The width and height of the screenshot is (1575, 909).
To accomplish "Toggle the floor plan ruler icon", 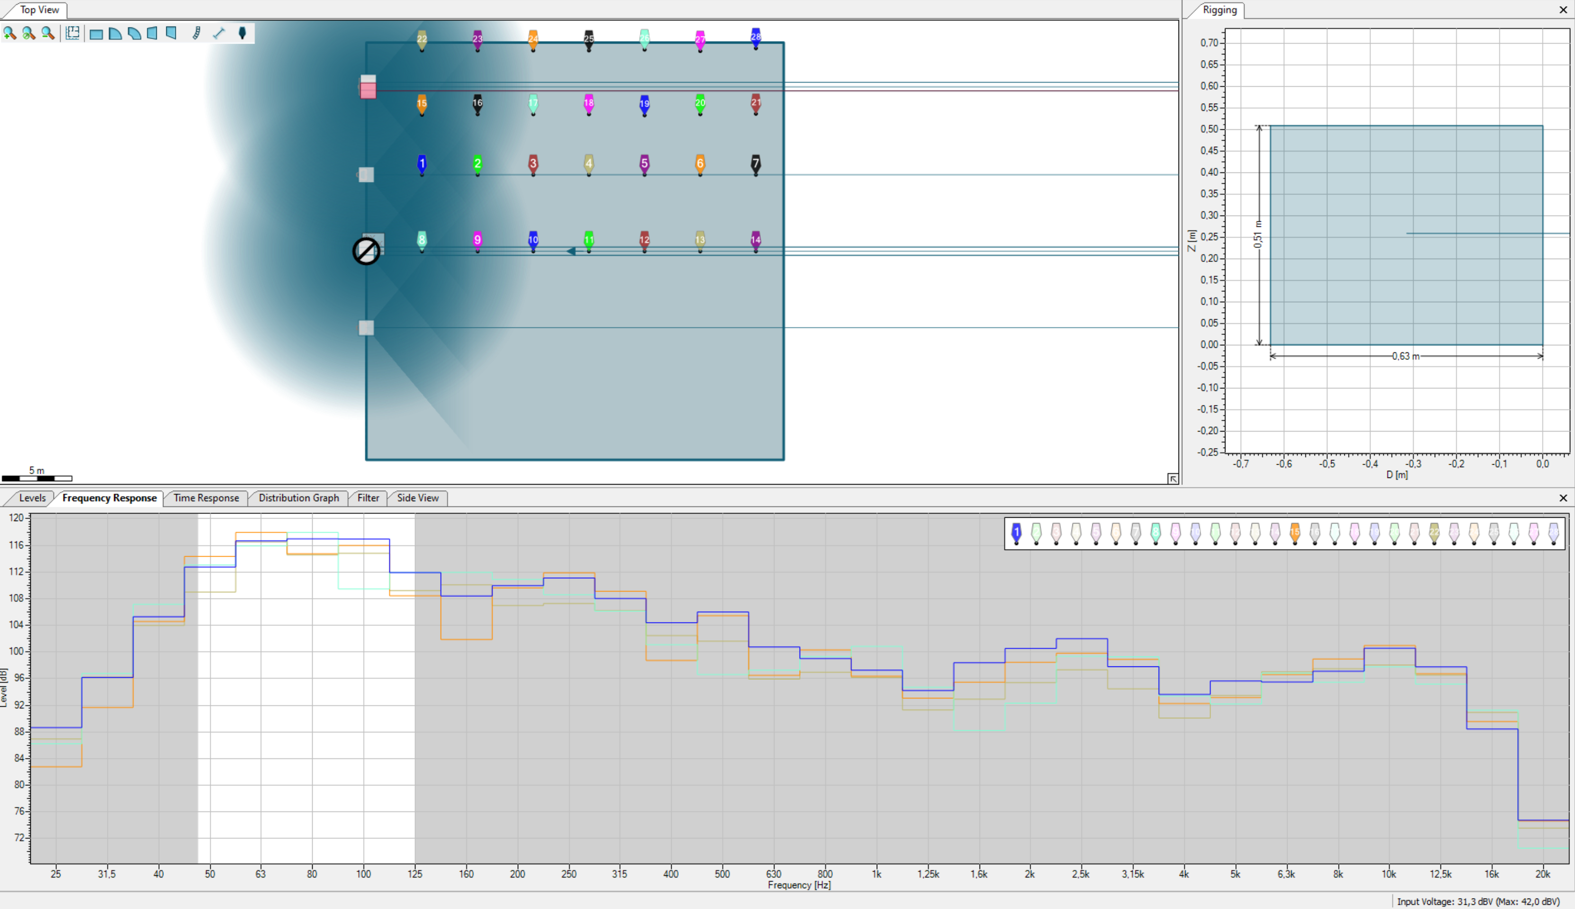I will [x=72, y=33].
